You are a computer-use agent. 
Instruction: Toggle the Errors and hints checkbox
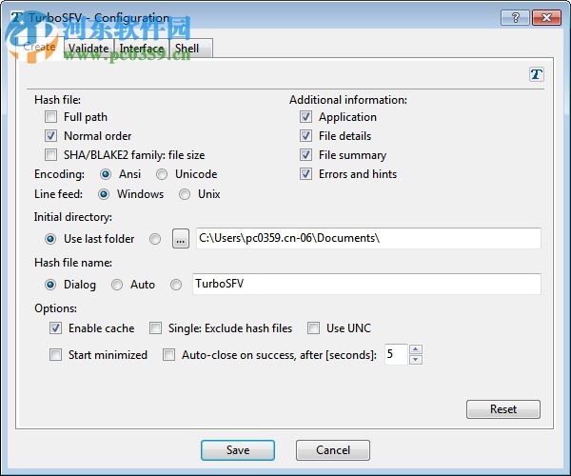[305, 174]
